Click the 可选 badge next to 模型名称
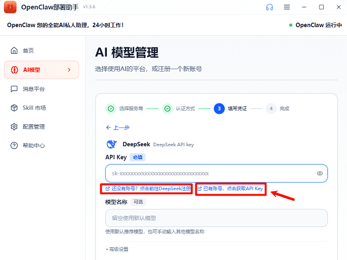The height and width of the screenshot is (260, 347). (x=138, y=202)
